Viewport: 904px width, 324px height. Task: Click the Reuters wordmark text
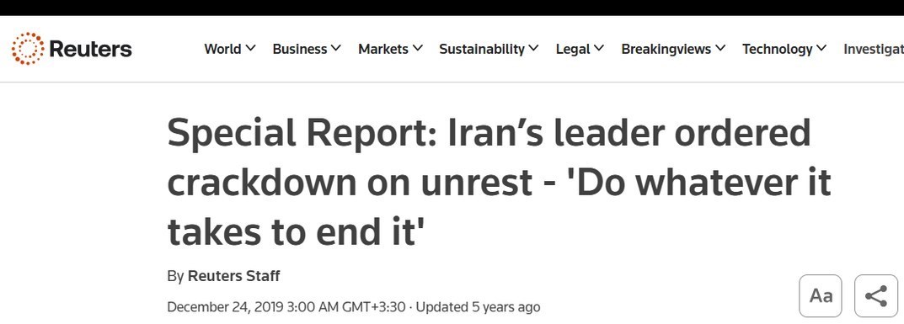pyautogui.click(x=90, y=49)
